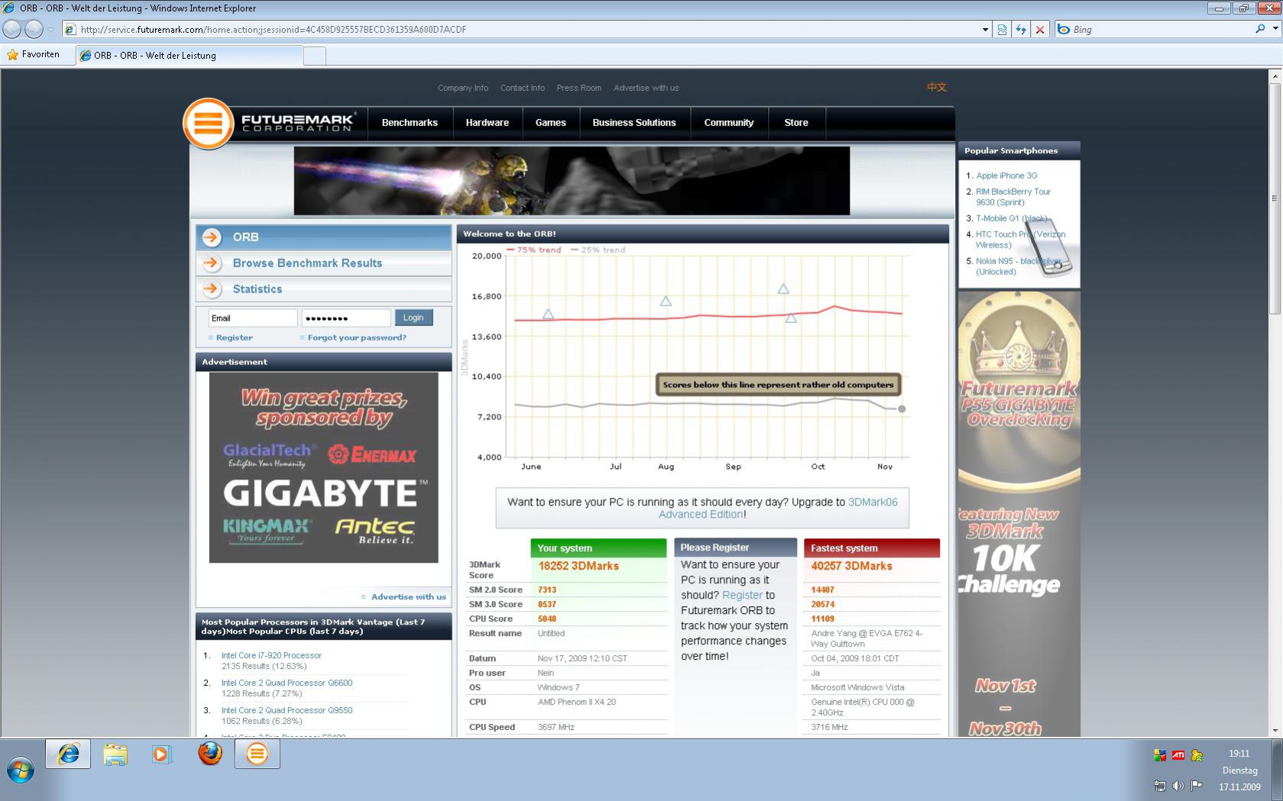Viewport: 1283px width, 801px height.
Task: Click the Company Info link
Action: point(463,88)
